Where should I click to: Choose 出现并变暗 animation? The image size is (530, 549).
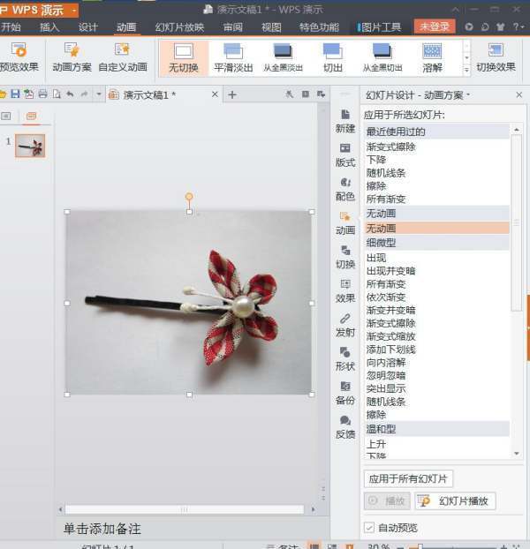[x=391, y=271]
